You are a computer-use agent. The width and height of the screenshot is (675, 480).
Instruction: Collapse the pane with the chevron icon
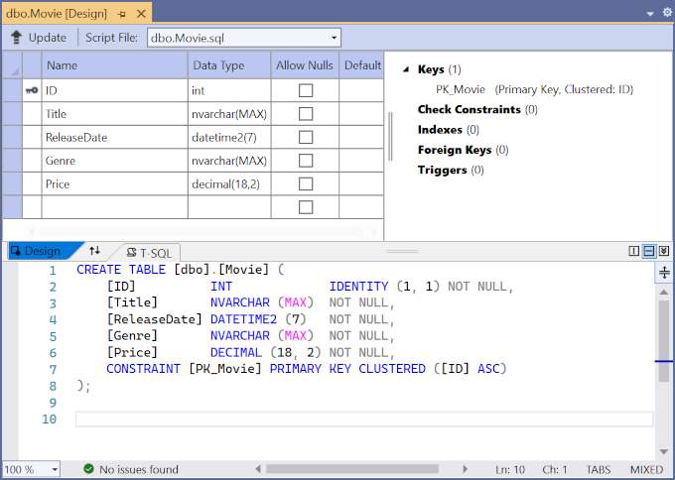[x=663, y=252]
